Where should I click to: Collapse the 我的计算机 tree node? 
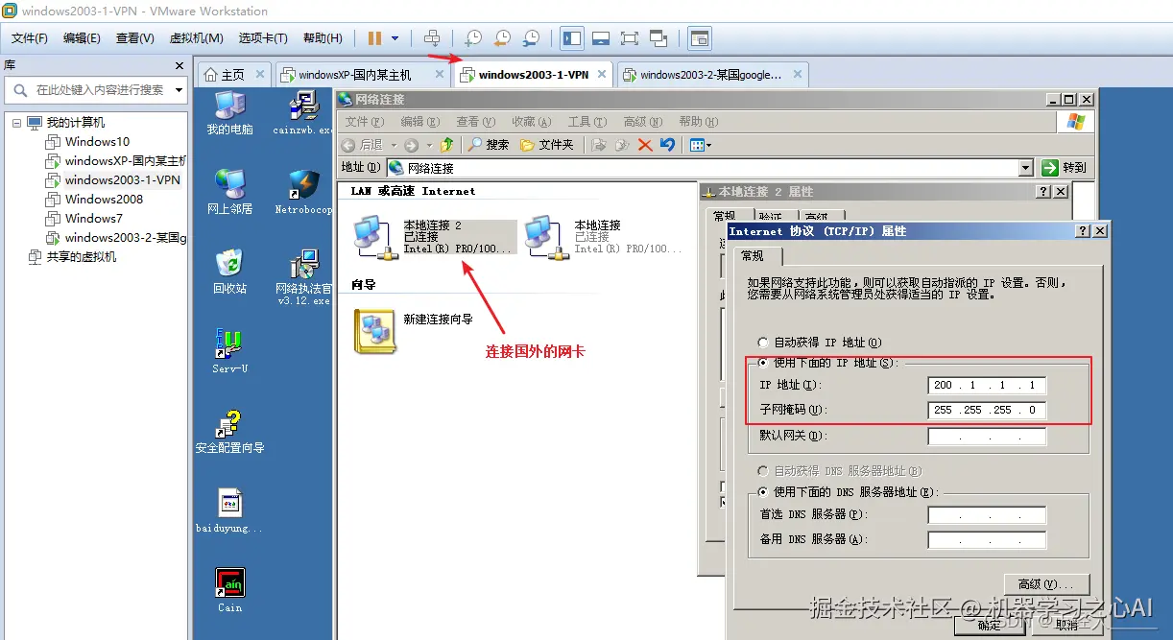pos(16,123)
